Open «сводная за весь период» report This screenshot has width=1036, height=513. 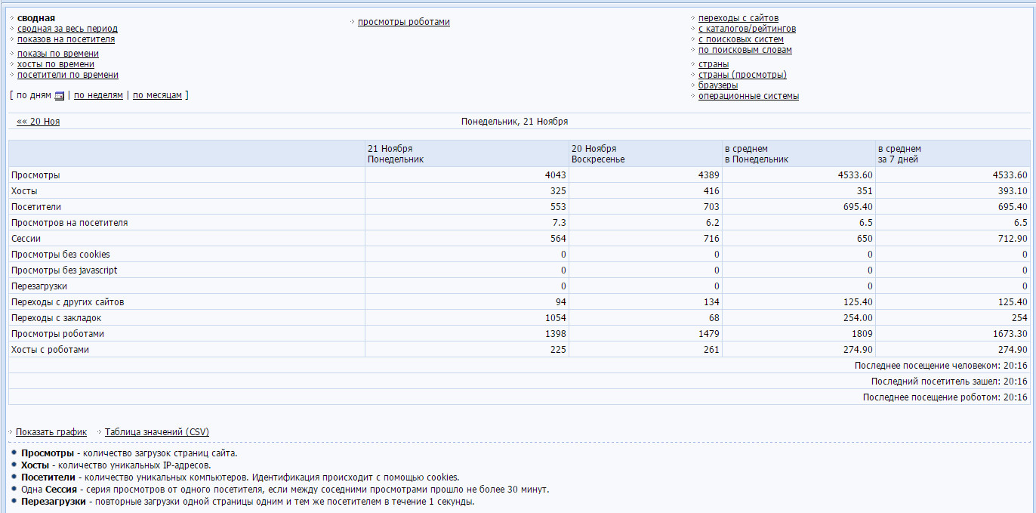[x=67, y=29]
